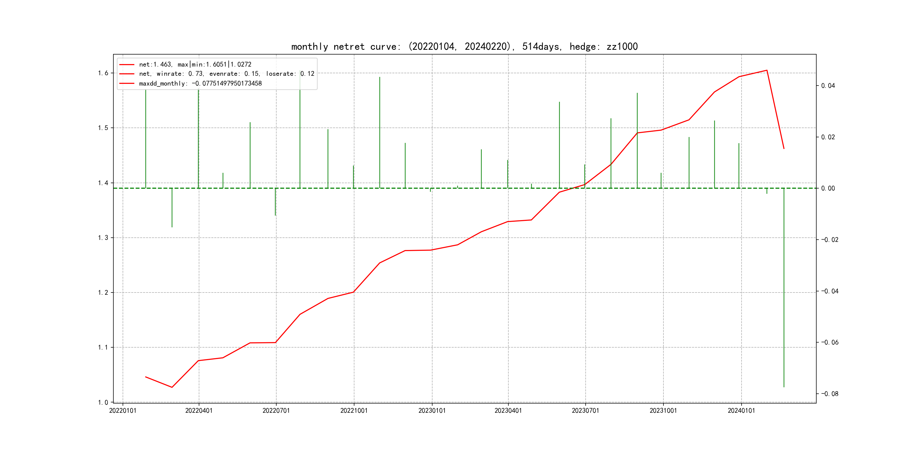Click the 20221001 x-axis date label
This screenshot has width=907, height=453.
tap(354, 410)
